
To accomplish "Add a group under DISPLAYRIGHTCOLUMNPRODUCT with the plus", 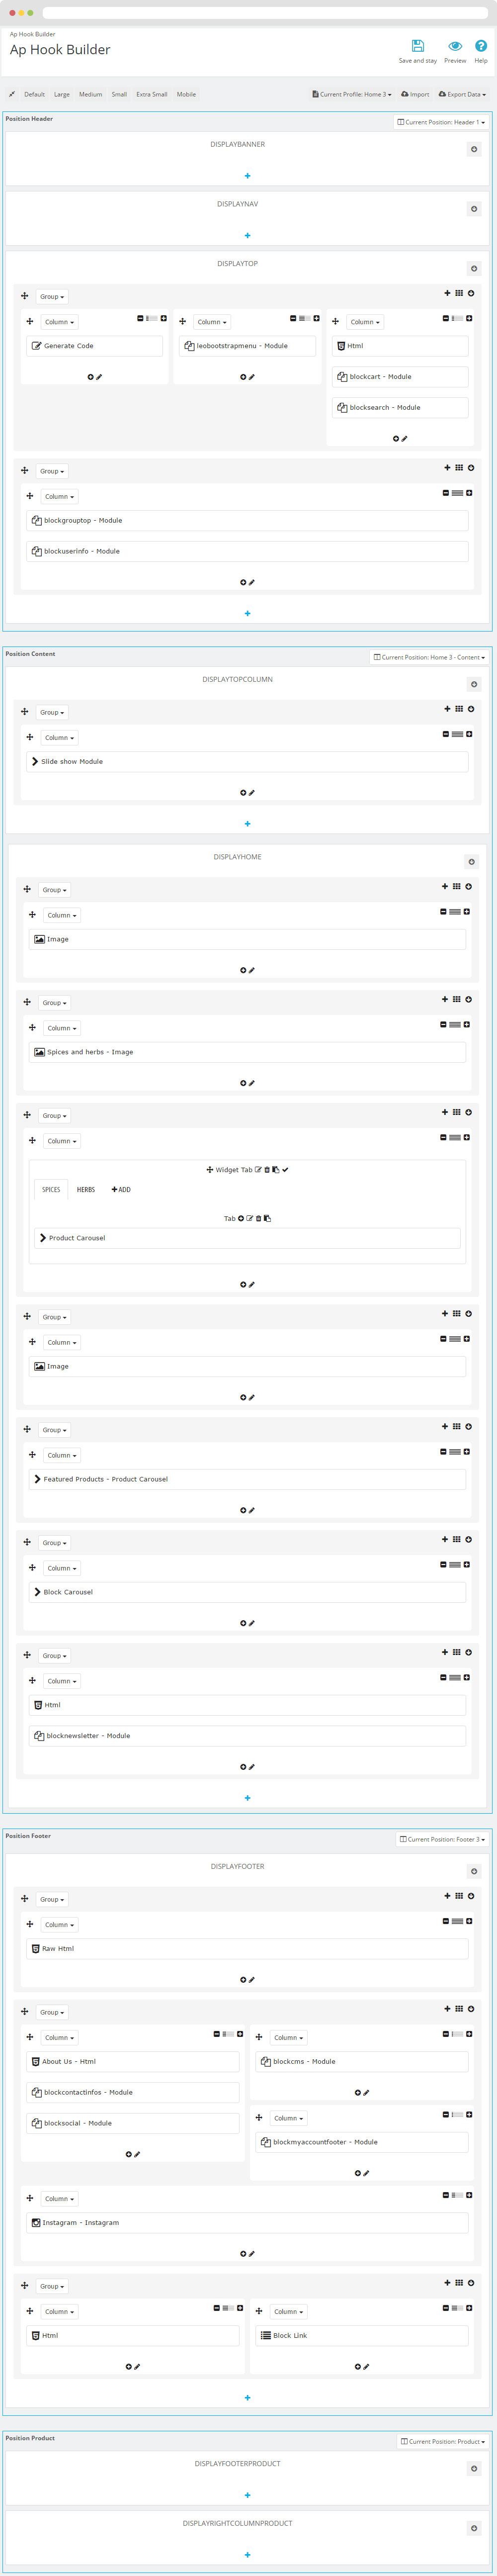I will pos(247,2555).
